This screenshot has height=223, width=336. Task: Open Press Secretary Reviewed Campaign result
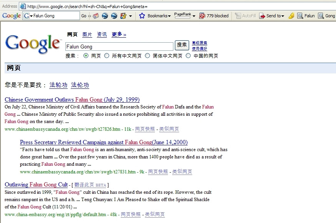pos(104,142)
